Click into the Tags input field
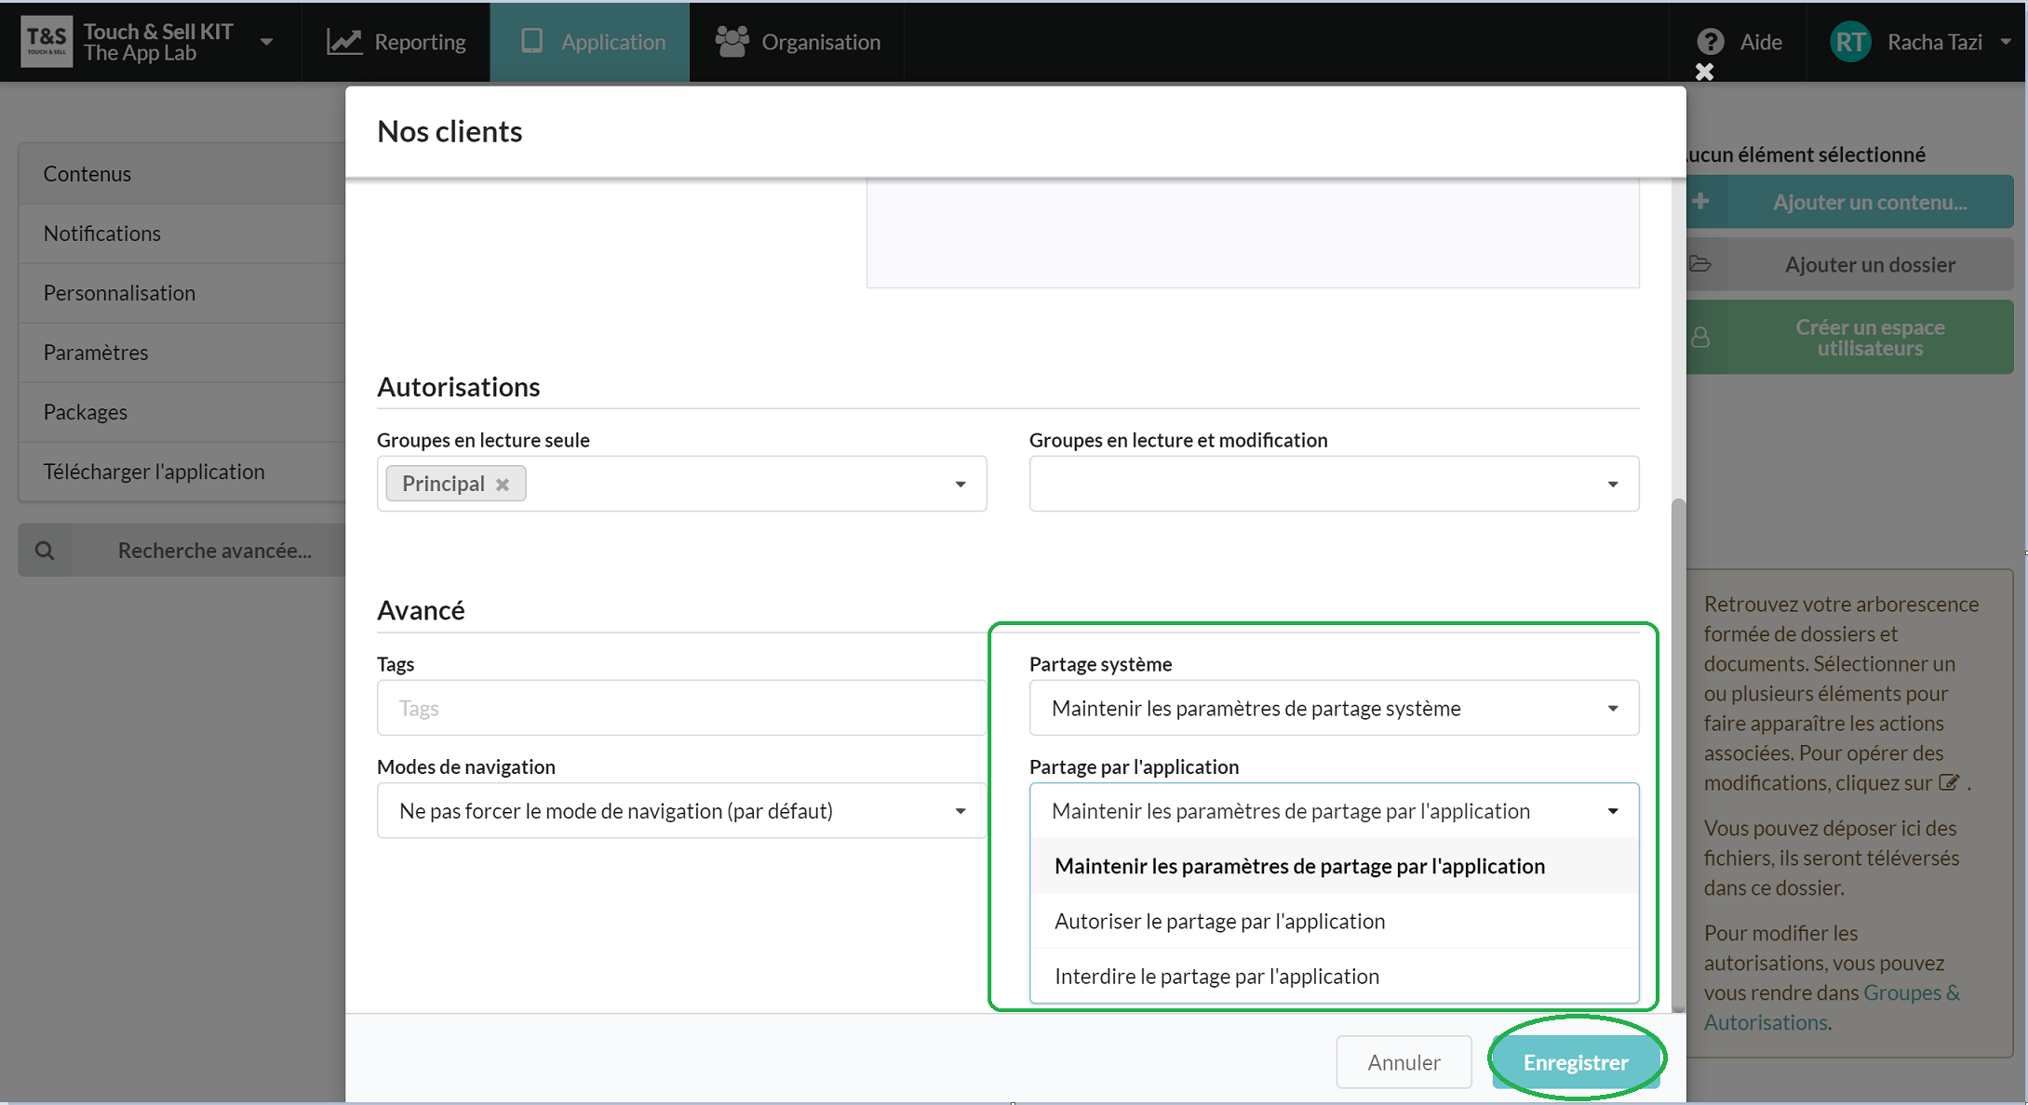 [x=681, y=708]
